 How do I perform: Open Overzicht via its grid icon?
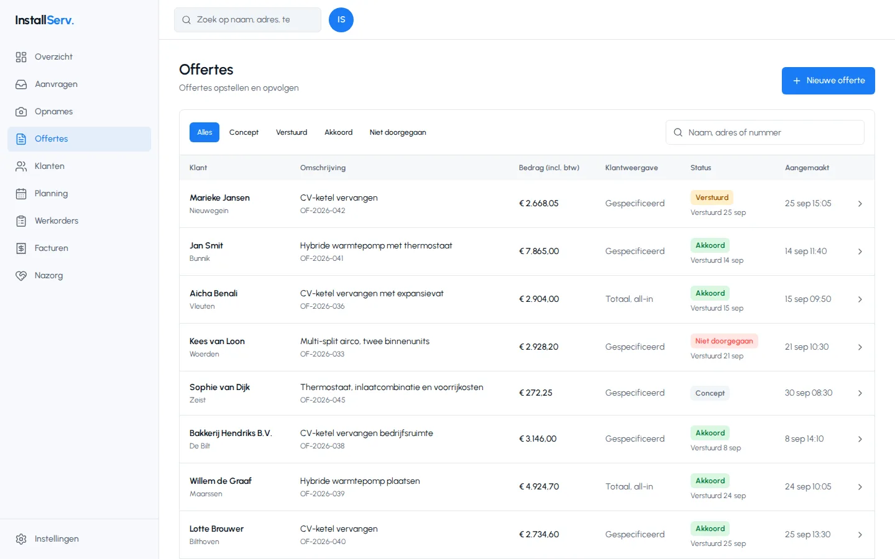pyautogui.click(x=21, y=57)
